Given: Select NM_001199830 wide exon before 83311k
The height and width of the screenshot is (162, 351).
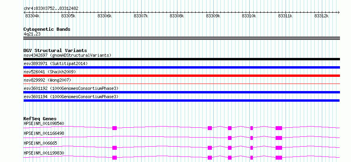Looking at the screenshot, I should point(279,158).
